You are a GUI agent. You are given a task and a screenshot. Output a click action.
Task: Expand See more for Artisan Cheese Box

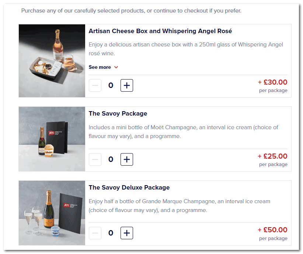(x=103, y=67)
